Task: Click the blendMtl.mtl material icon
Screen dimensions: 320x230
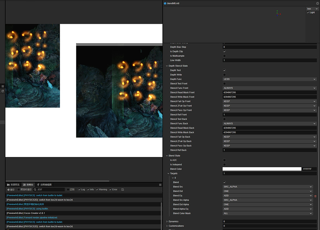Action: coord(165,3)
